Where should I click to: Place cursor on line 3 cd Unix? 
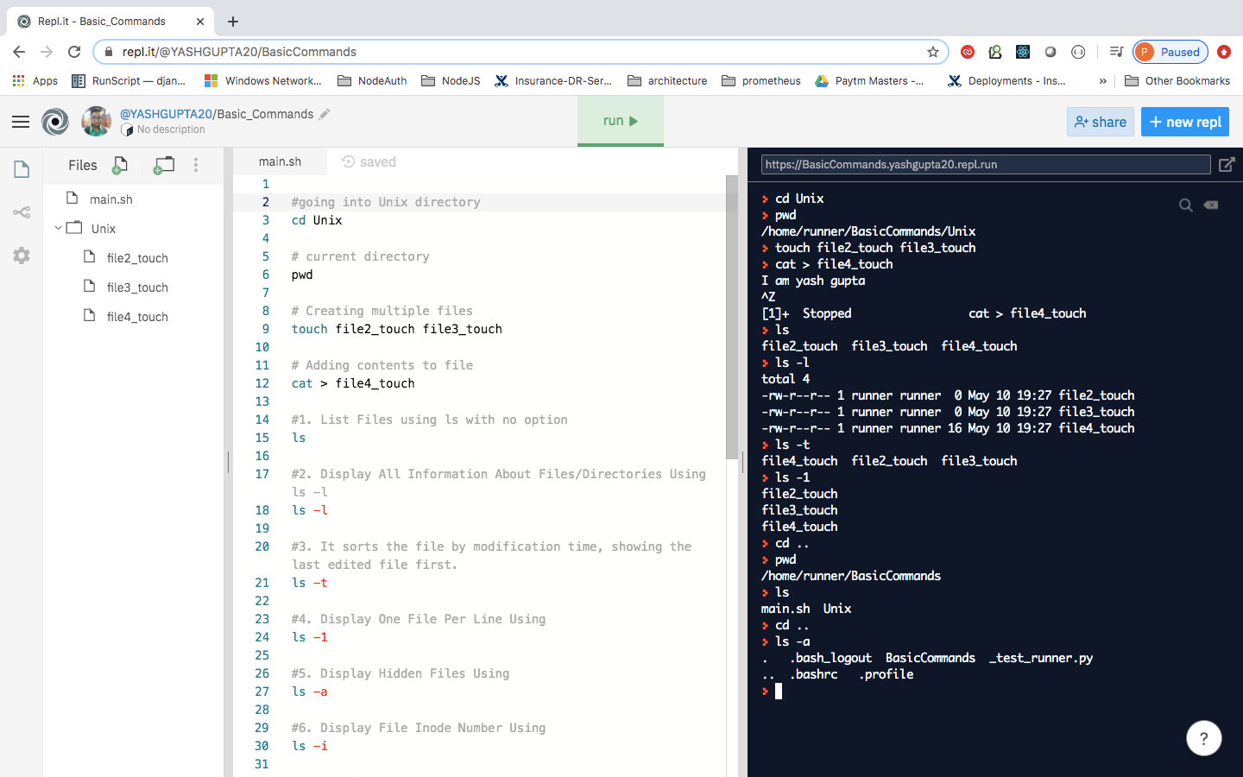point(317,220)
